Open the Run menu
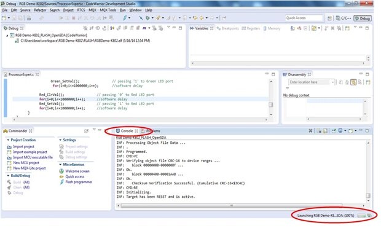The image size is (381, 228). (x=123, y=10)
